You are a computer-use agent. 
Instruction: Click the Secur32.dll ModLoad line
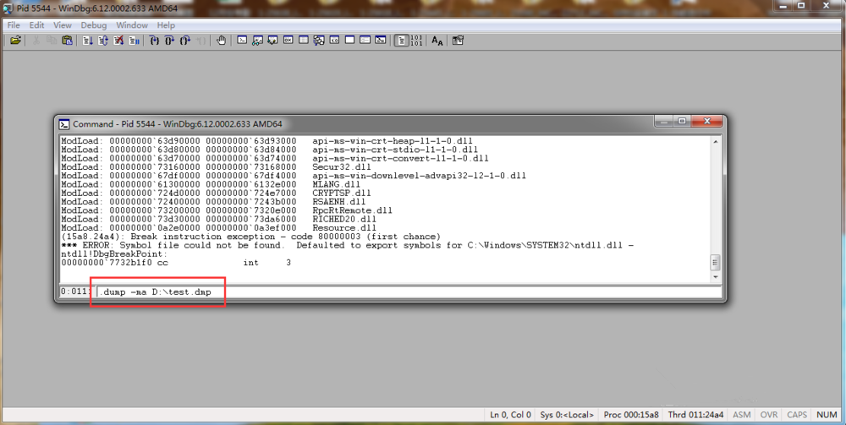pos(216,167)
